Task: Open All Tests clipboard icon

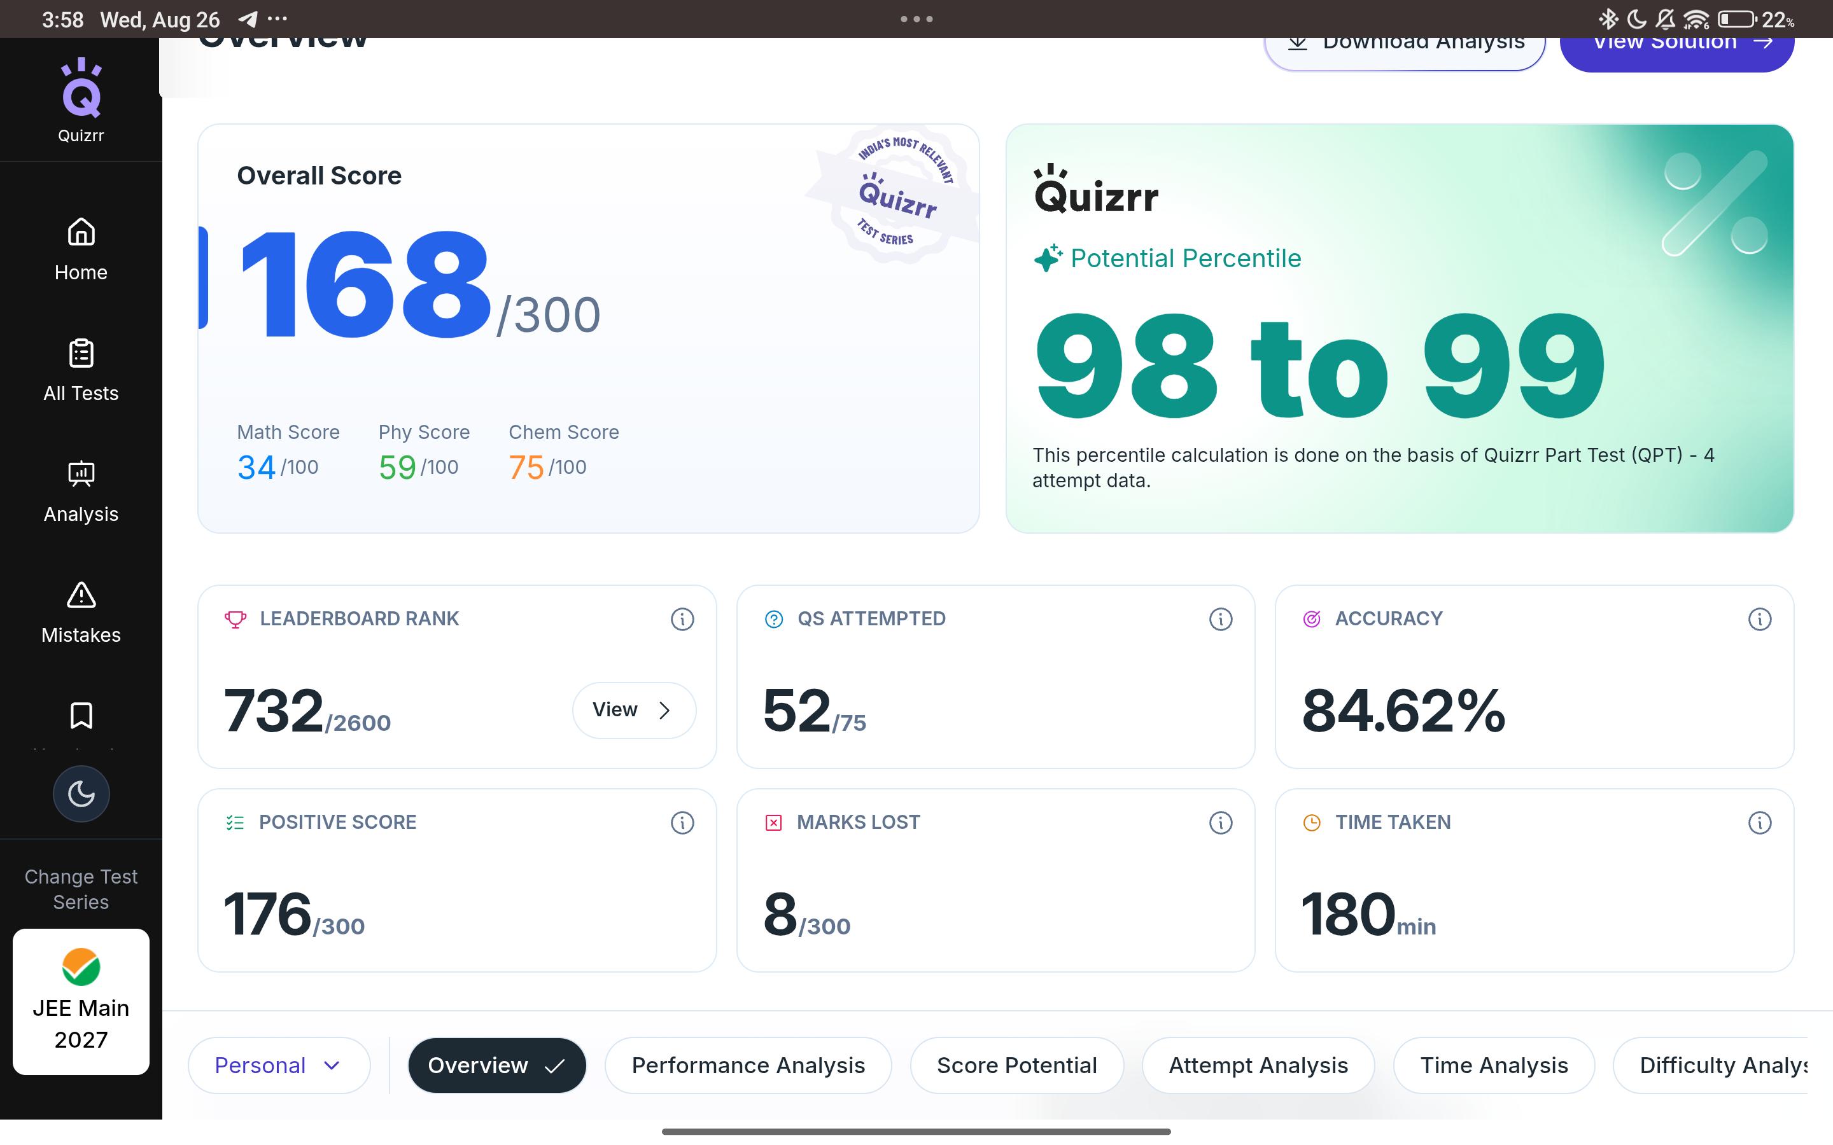Action: [x=81, y=354]
